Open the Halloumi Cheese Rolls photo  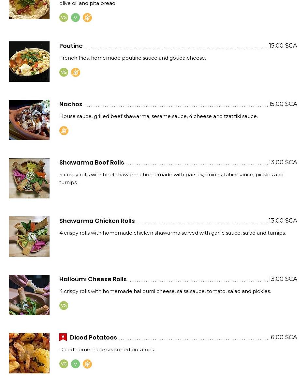29,295
